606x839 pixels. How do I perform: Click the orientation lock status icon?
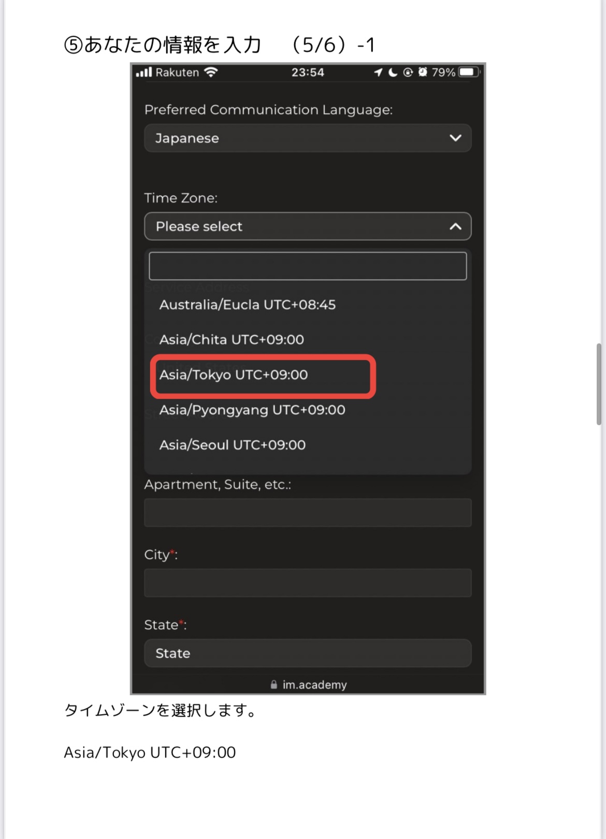408,73
